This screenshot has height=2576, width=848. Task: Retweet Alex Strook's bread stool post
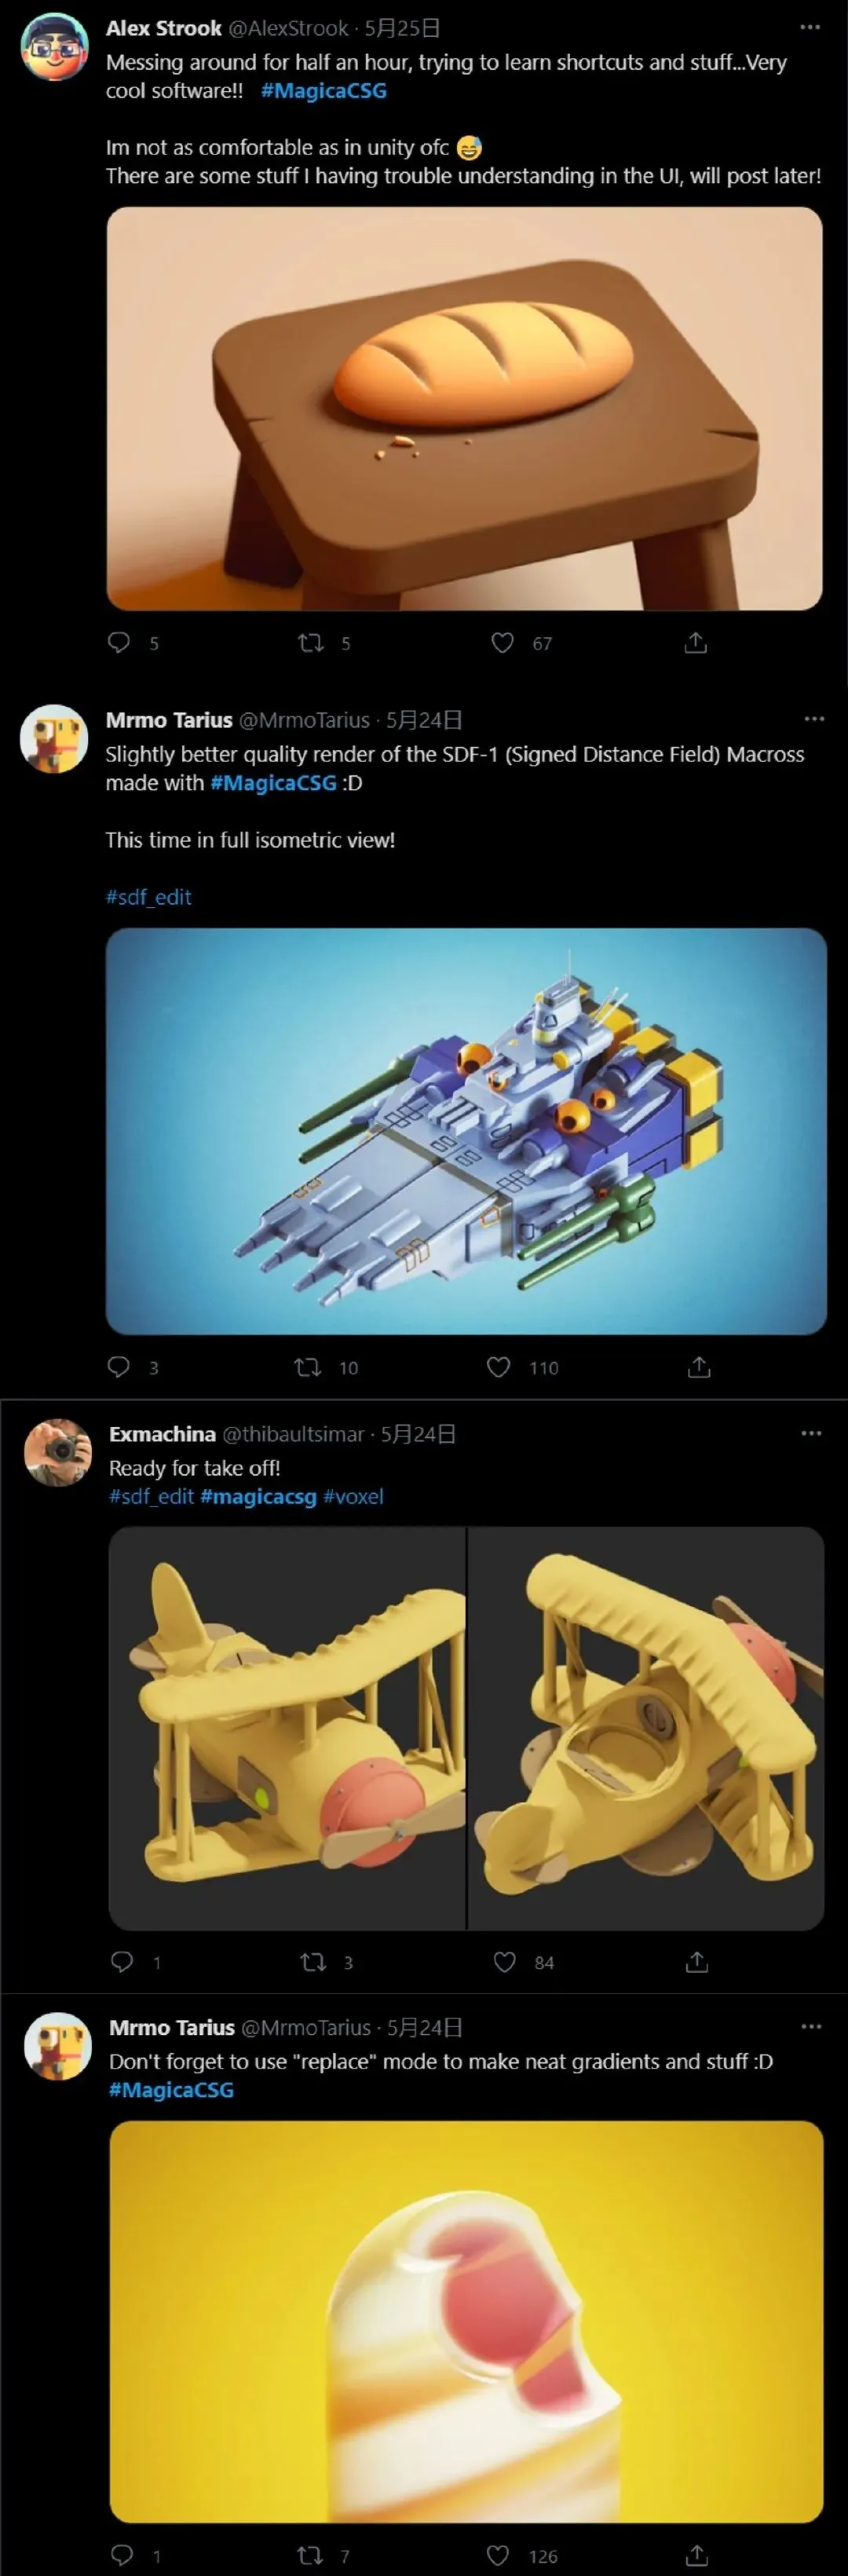tap(311, 643)
